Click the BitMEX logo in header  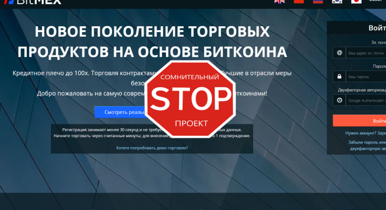click(x=33, y=2)
